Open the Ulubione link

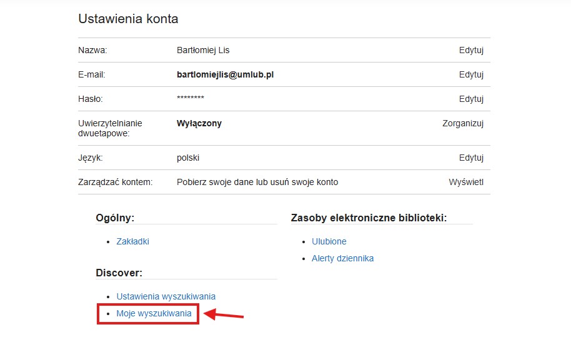click(329, 241)
